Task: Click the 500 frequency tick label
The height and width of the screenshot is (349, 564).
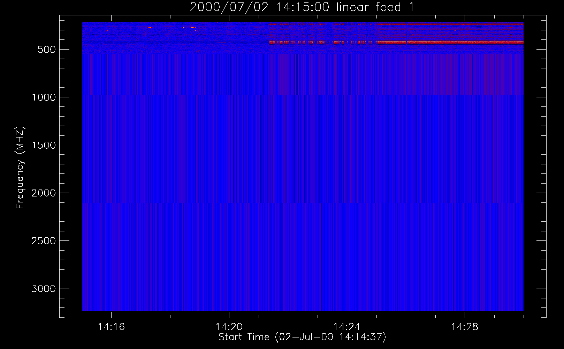Action: tap(47, 50)
